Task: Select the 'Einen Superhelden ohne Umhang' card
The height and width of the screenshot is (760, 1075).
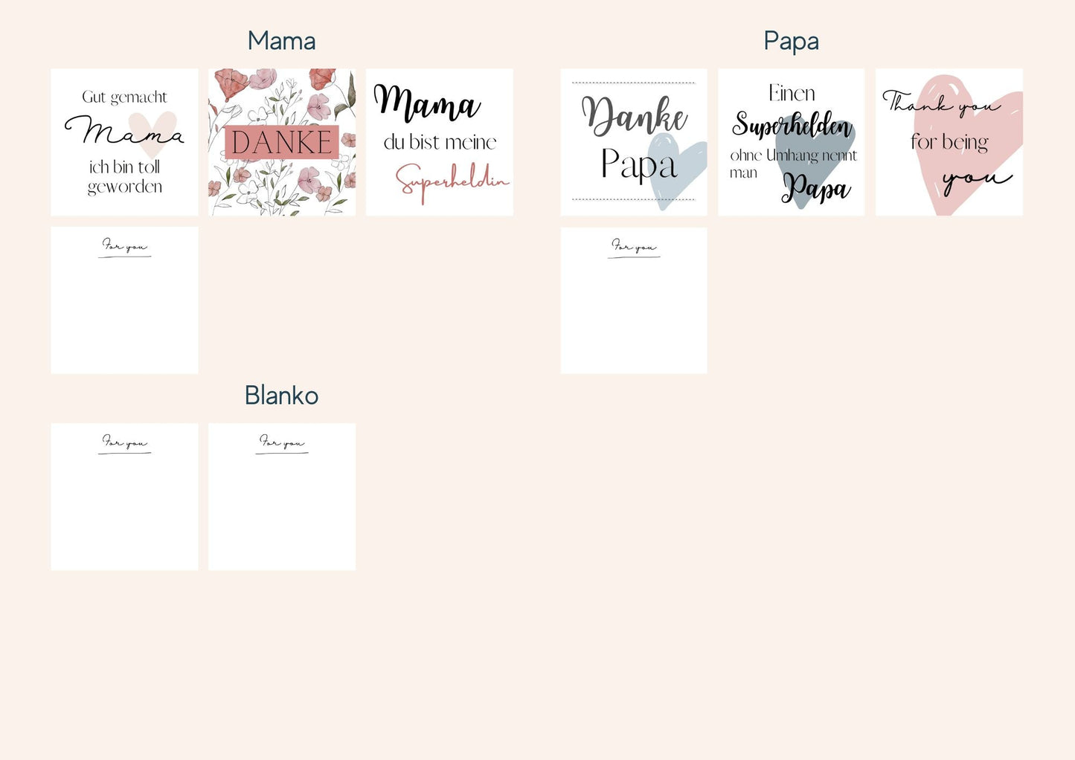Action: (x=792, y=142)
